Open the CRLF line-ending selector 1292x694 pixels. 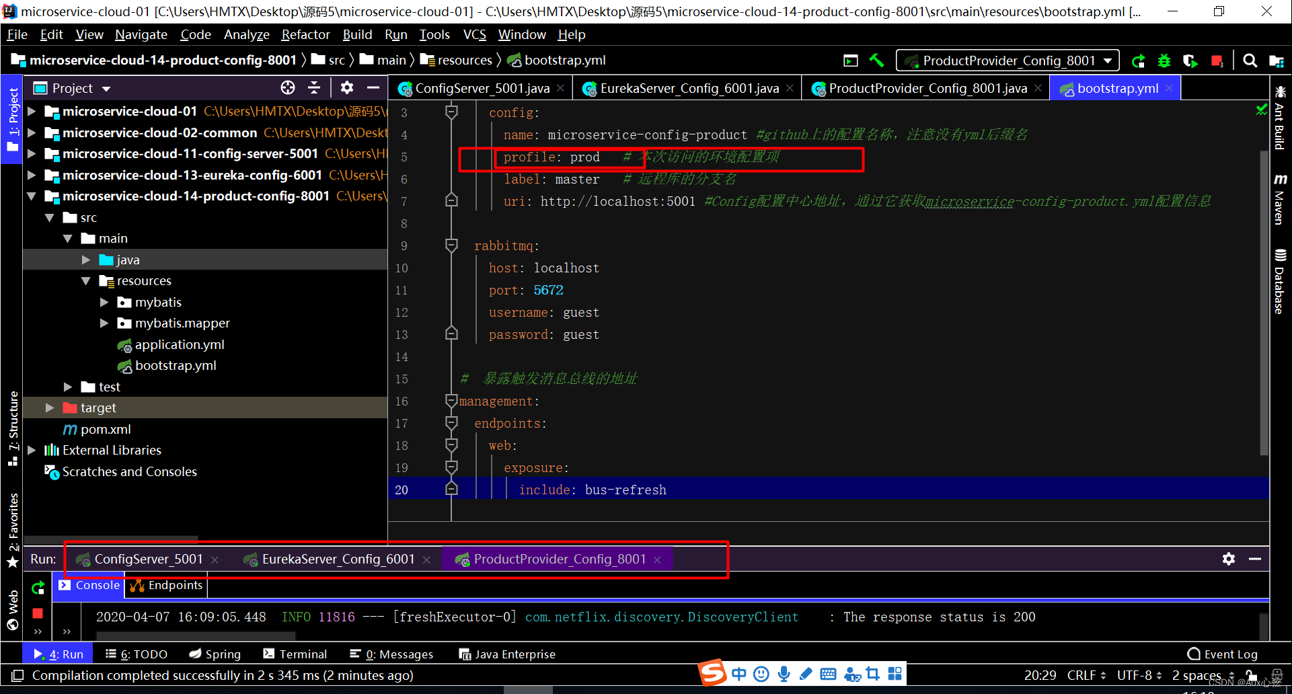[x=1084, y=675]
